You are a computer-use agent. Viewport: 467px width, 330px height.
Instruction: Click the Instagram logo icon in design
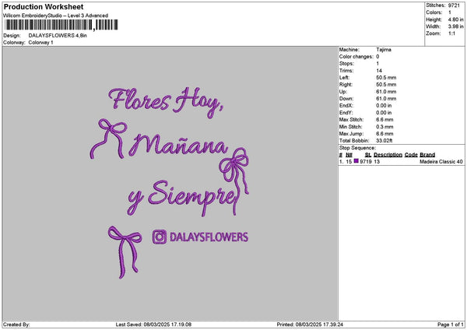(x=160, y=237)
